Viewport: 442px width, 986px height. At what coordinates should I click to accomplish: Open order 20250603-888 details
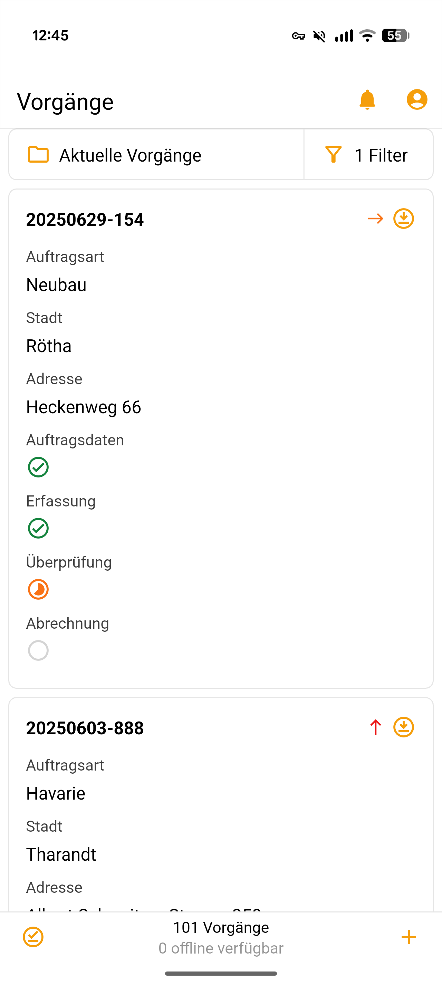pyautogui.click(x=85, y=728)
